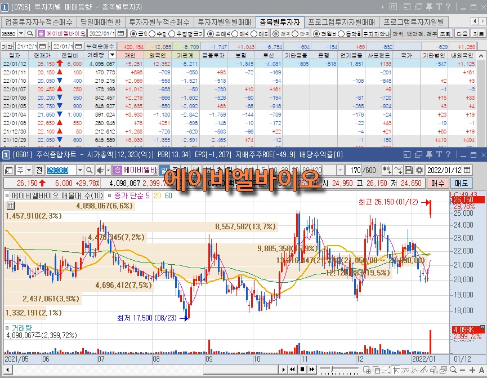Select the 등락률 radio button
Viewport: 487px width, 378px height.
[x=341, y=34]
